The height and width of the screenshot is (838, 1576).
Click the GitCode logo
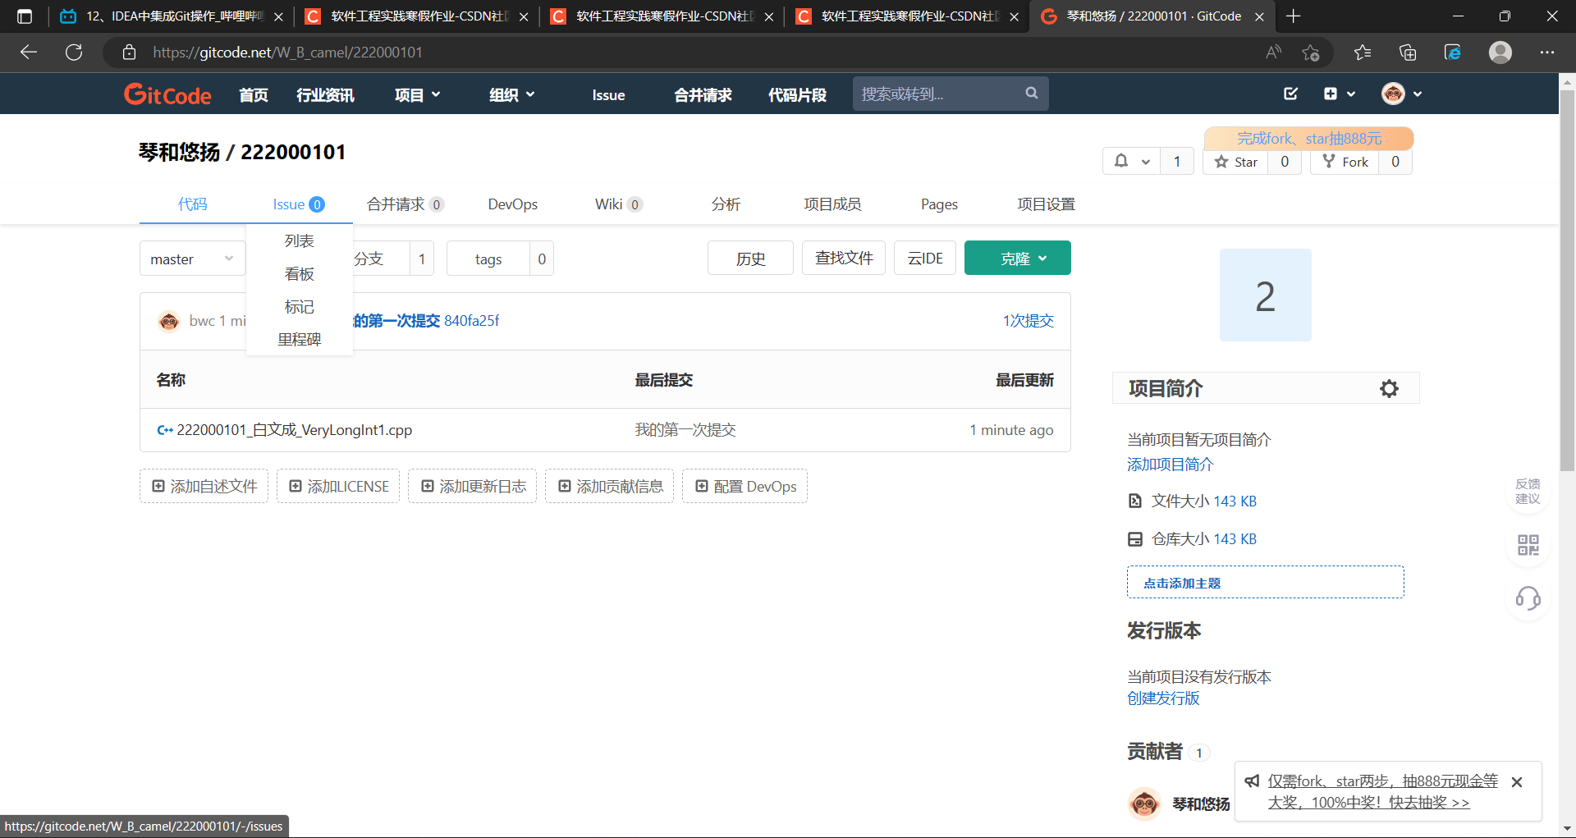point(167,94)
